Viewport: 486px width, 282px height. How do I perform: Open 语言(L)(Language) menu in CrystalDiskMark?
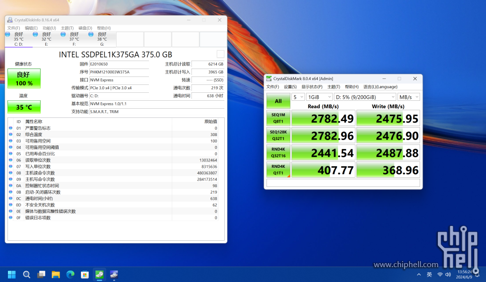point(380,87)
